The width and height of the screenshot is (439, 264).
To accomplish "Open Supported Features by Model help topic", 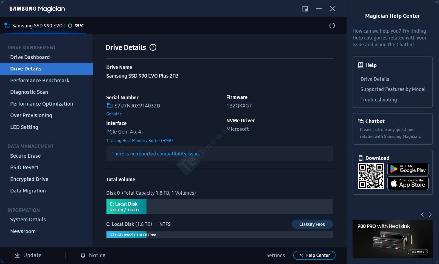I will pyautogui.click(x=393, y=89).
